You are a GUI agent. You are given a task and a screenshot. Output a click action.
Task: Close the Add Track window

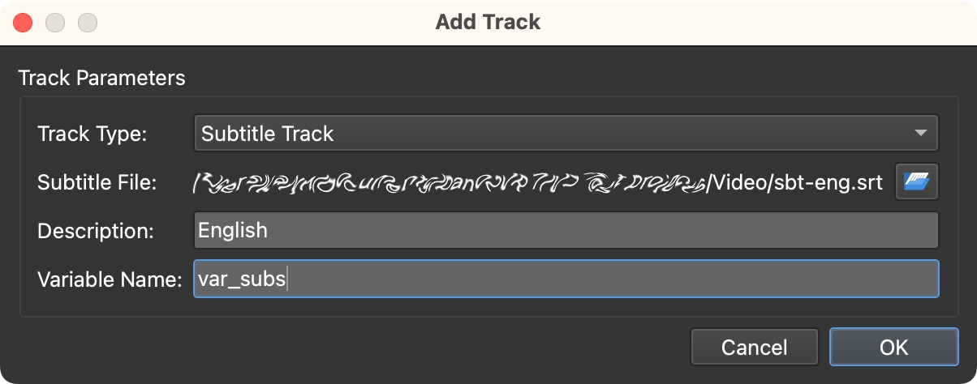[x=23, y=23]
